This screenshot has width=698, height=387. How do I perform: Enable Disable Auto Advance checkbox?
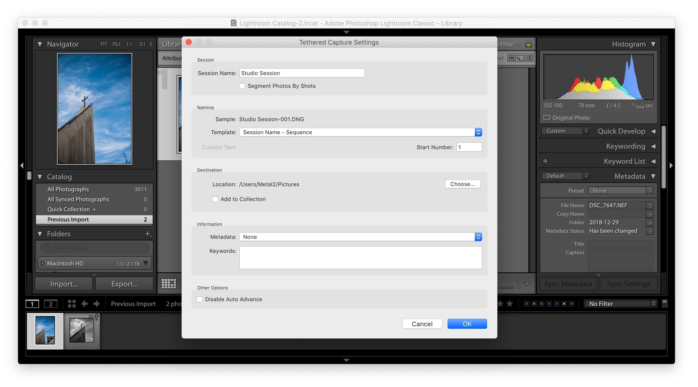[x=199, y=299]
